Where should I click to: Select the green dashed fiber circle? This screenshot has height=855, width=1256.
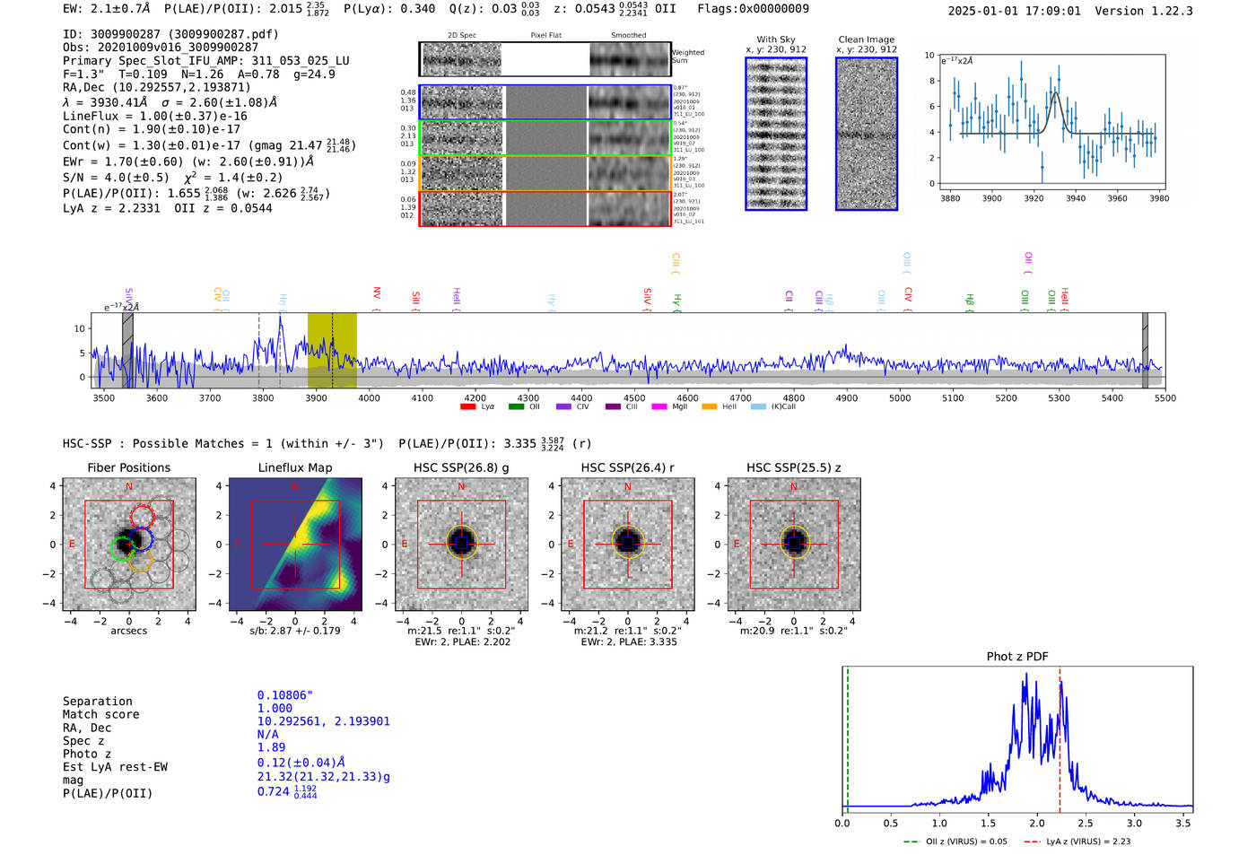pyautogui.click(x=121, y=548)
